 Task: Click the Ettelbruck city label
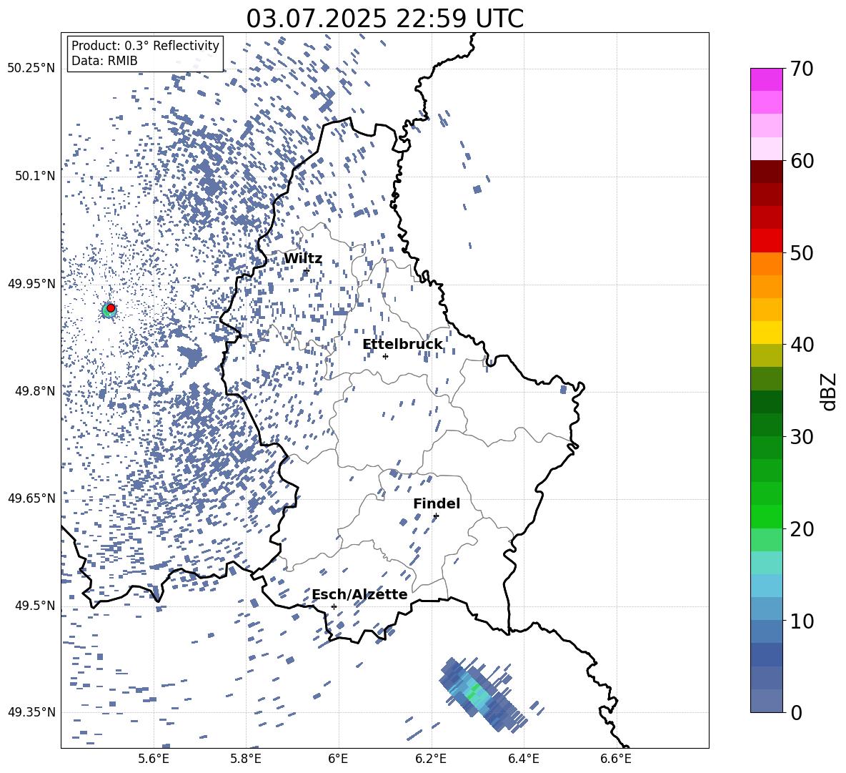pos(402,345)
